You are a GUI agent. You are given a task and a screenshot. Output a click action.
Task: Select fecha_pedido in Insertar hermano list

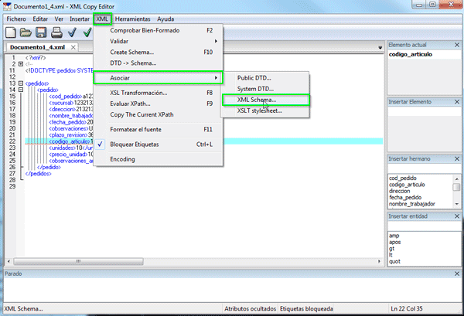click(407, 197)
